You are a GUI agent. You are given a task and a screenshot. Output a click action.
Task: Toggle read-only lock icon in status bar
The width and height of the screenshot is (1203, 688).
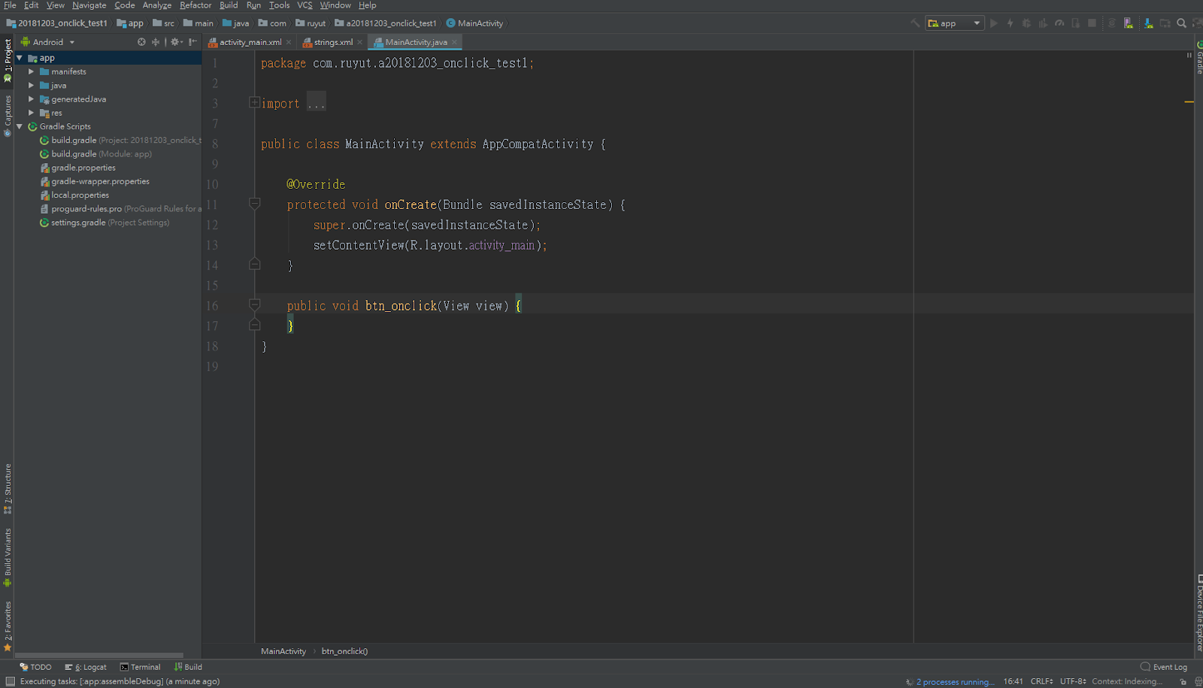[1183, 682]
